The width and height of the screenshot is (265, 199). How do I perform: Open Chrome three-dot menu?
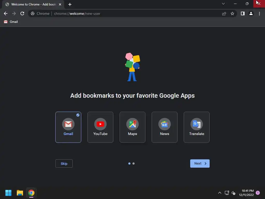click(x=259, y=13)
